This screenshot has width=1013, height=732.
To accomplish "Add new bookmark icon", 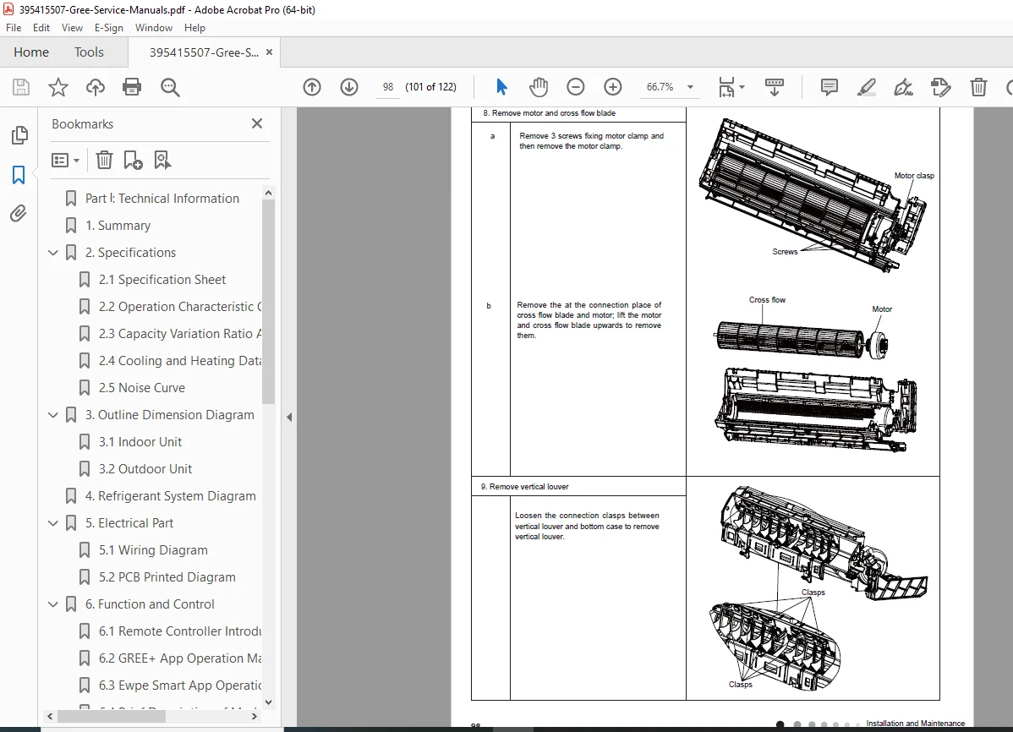I will 133,160.
